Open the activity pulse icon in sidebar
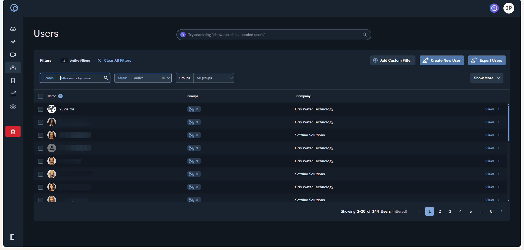This screenshot has width=524, height=250. pos(13,42)
